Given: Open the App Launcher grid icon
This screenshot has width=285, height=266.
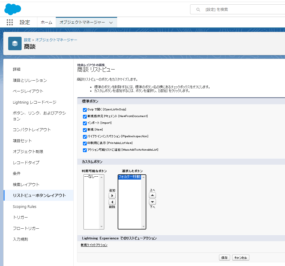Looking at the screenshot, I should (10, 22).
